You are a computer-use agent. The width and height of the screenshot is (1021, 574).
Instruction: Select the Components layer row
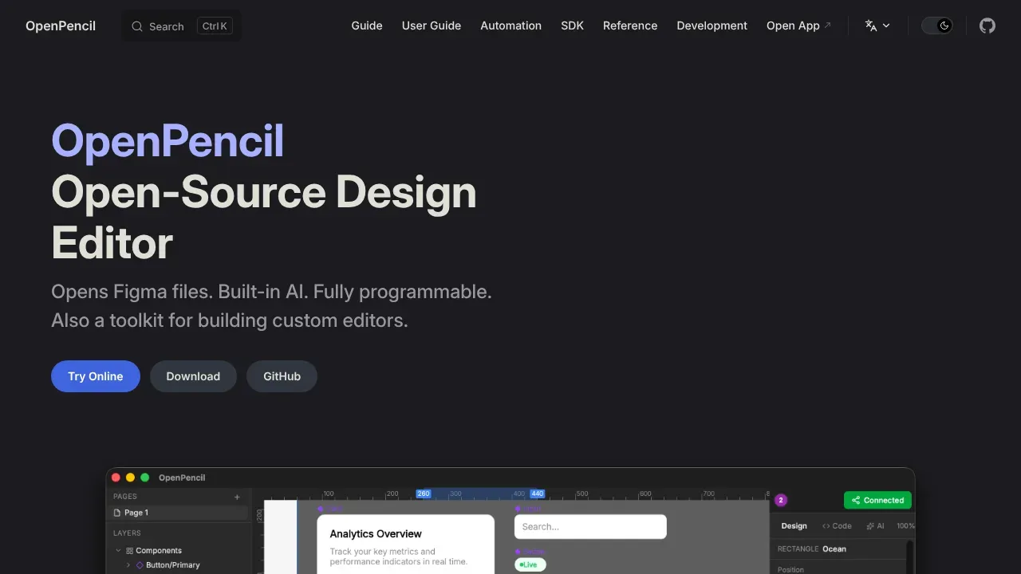(179, 550)
